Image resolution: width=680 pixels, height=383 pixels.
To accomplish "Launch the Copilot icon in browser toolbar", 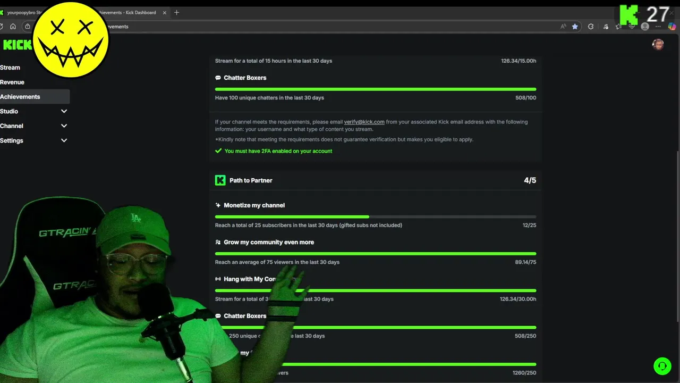I will pyautogui.click(x=672, y=27).
